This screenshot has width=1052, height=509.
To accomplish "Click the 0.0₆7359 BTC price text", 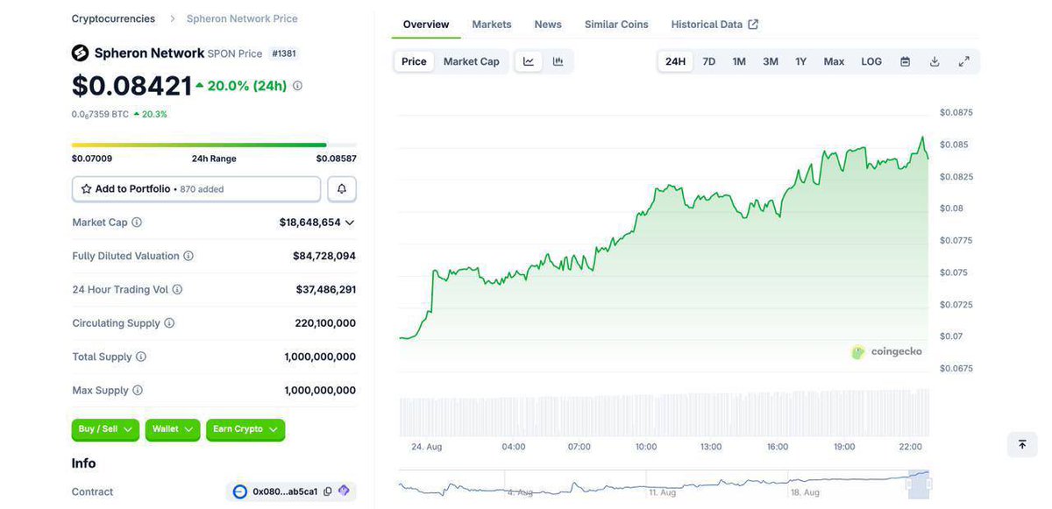I will (100, 114).
